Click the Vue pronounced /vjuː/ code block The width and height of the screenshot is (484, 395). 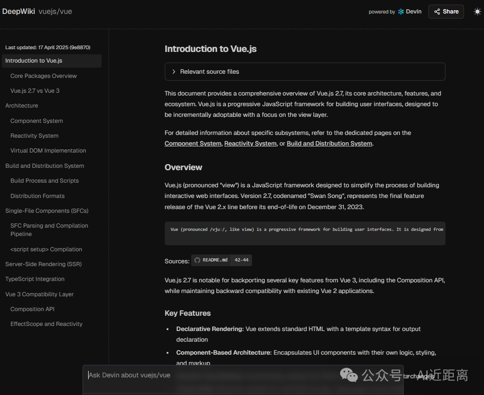305,233
